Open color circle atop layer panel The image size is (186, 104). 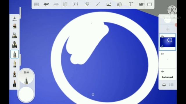(x=167, y=20)
